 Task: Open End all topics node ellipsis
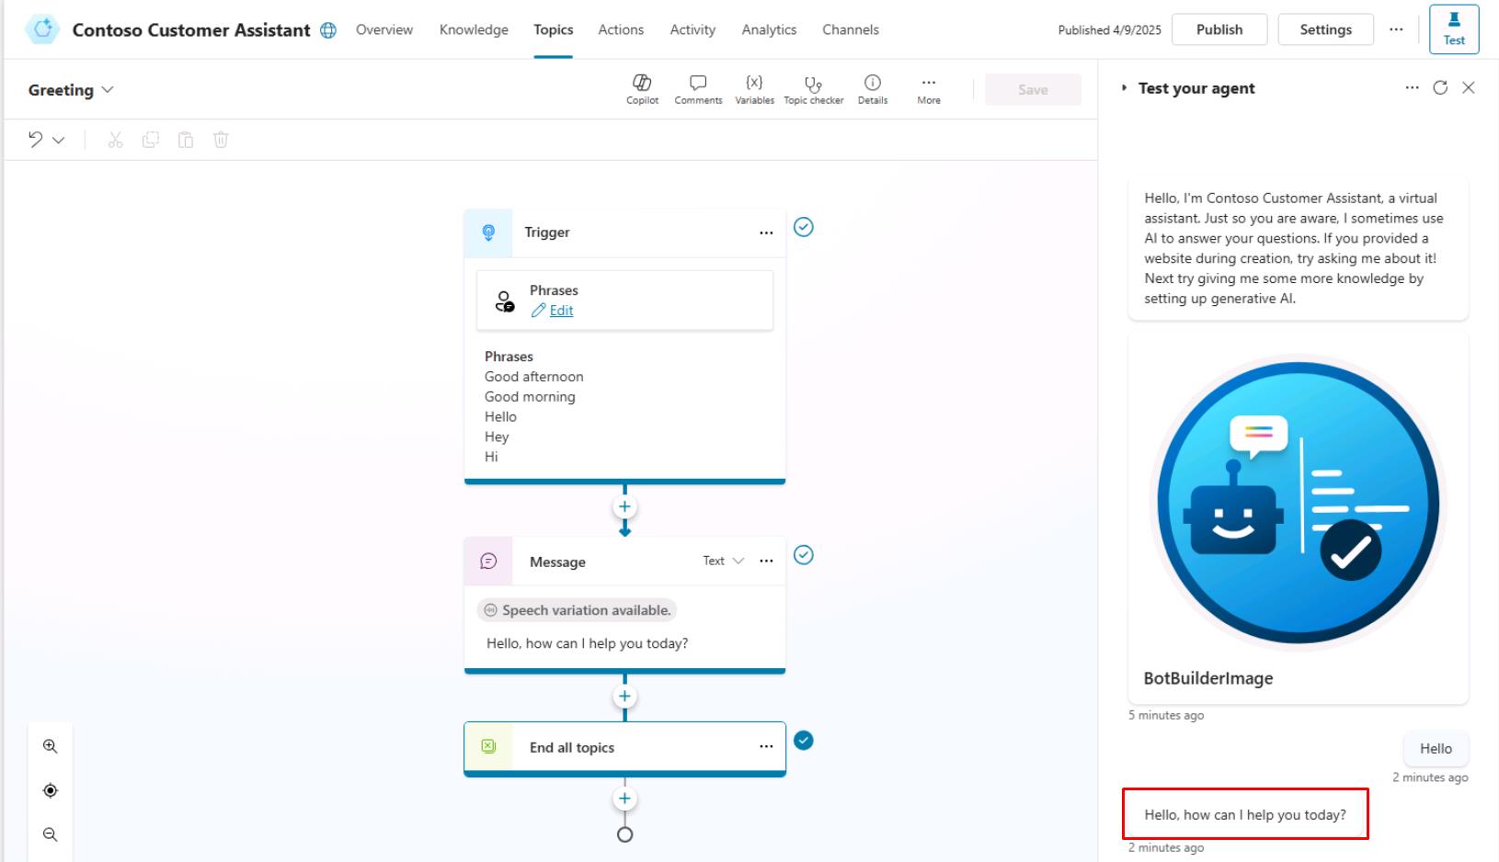(x=766, y=746)
